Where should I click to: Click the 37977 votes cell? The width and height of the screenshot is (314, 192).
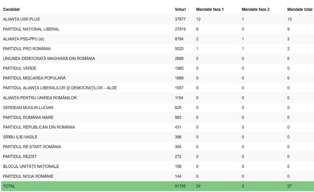180,19
